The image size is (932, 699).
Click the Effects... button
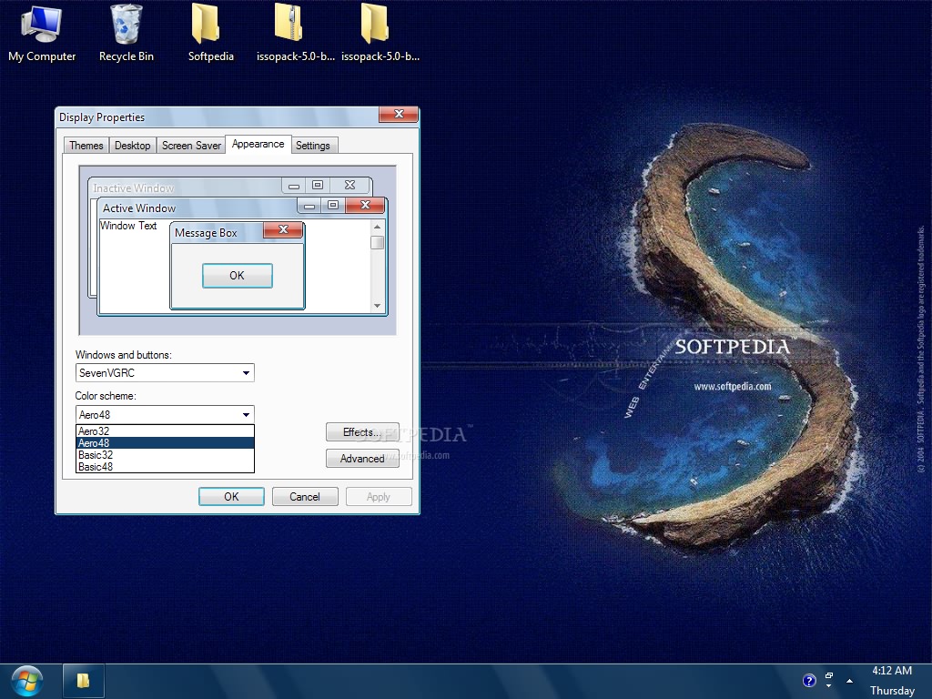tap(362, 432)
